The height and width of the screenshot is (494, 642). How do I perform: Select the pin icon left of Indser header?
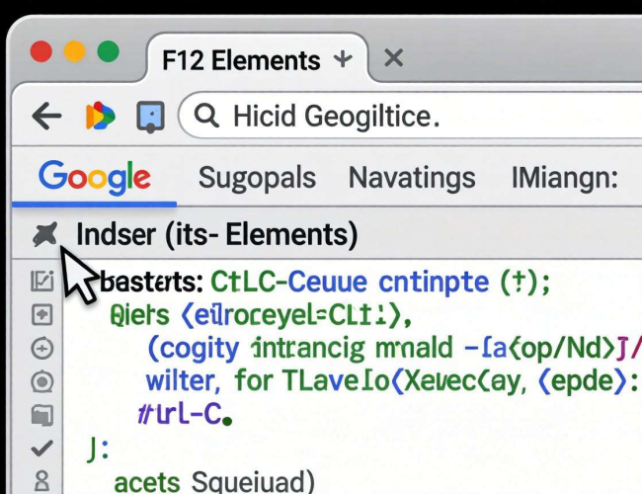pyautogui.click(x=45, y=234)
